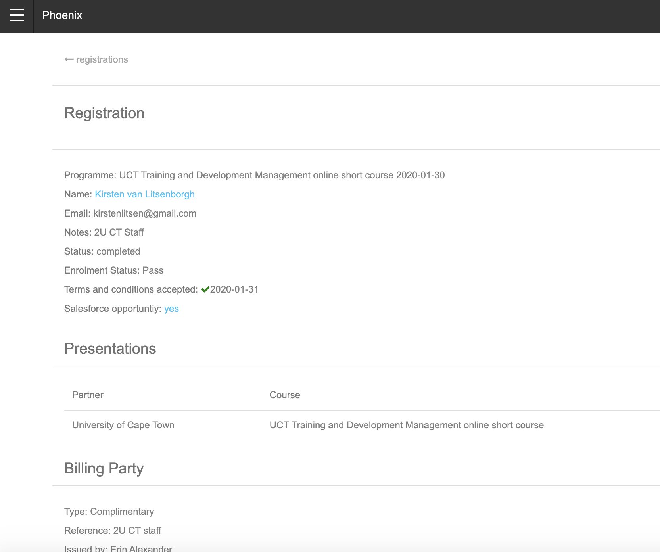Click the Course column header
The image size is (660, 552).
(x=285, y=395)
